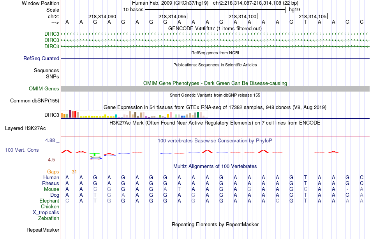Click the Human Feb. 2009 (GRCh37/hg19) title
The image size is (370, 239).
tap(170, 3)
